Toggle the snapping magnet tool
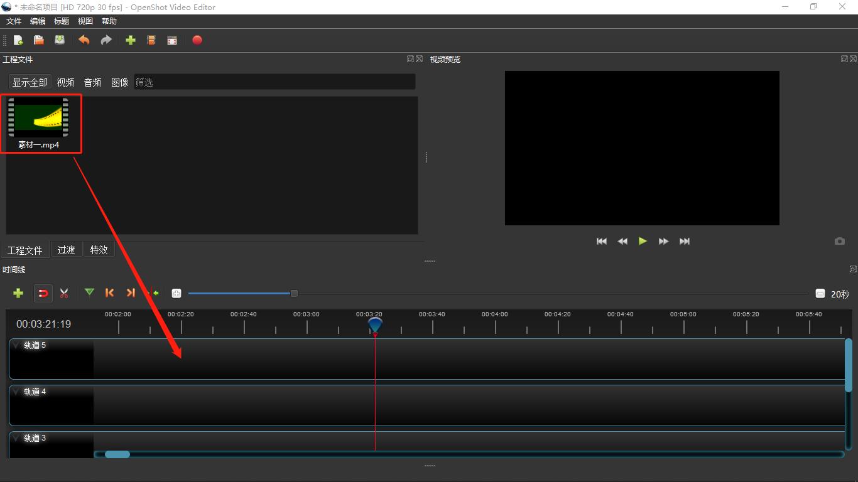This screenshot has width=858, height=482. coord(43,293)
